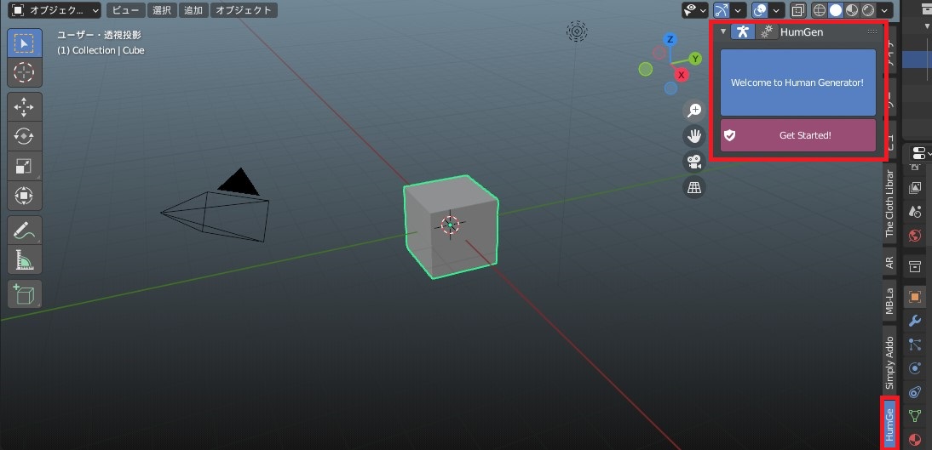932x450 pixels.
Task: Open the World properties globe tab
Action: click(x=915, y=236)
